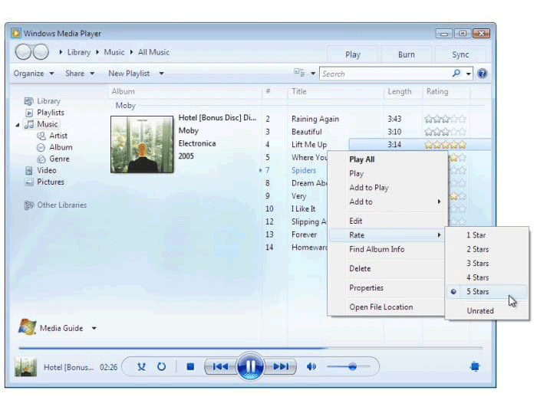Image resolution: width=537 pixels, height=410 pixels.
Task: Open the search options dropdown arrow
Action: coord(468,74)
